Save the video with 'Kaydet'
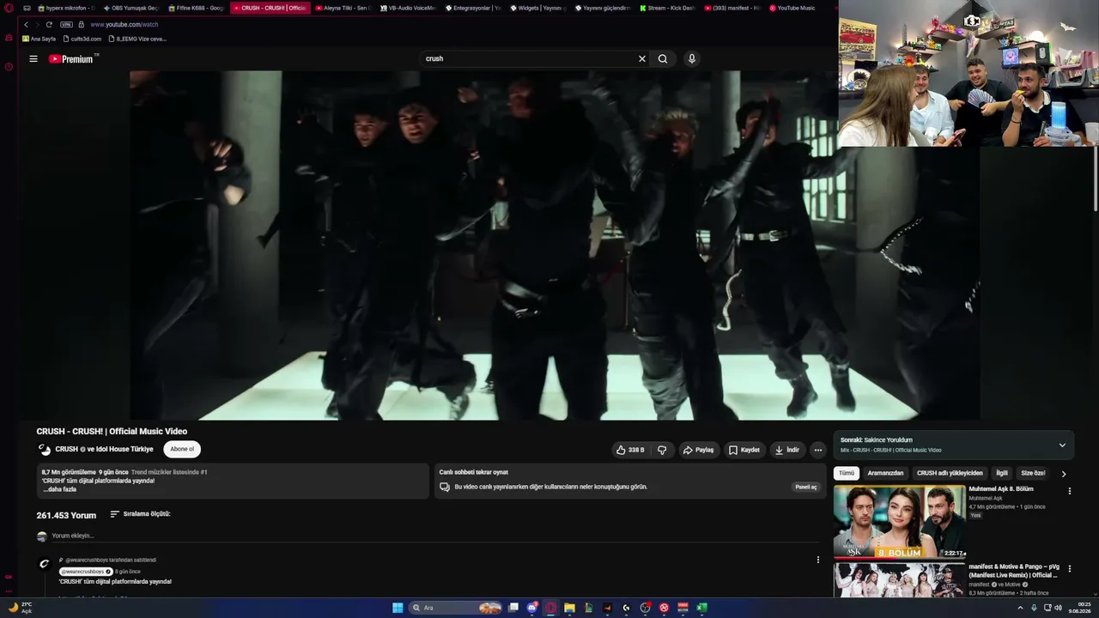 [744, 450]
